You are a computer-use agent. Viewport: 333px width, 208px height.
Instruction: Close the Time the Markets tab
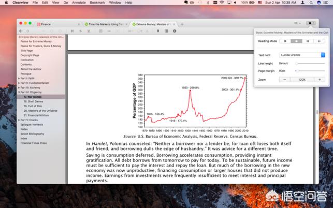[x=126, y=24]
